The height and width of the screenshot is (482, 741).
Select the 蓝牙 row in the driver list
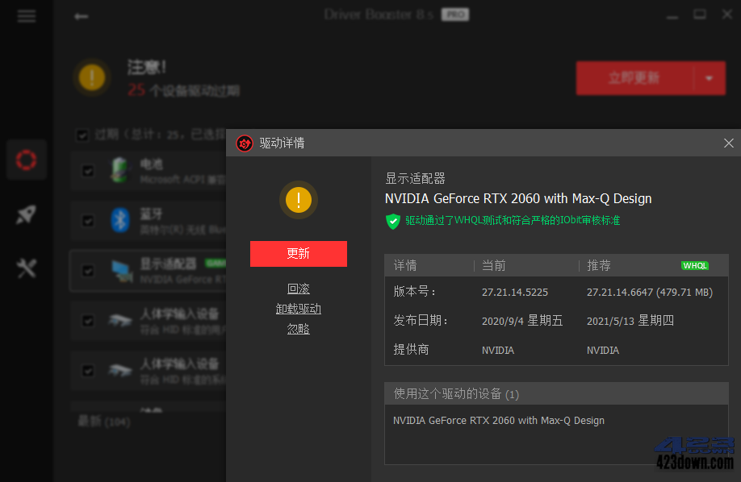click(149, 221)
